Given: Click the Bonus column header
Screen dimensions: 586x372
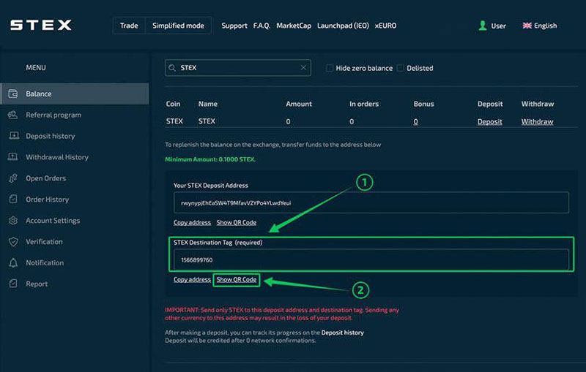Looking at the screenshot, I should (x=423, y=104).
